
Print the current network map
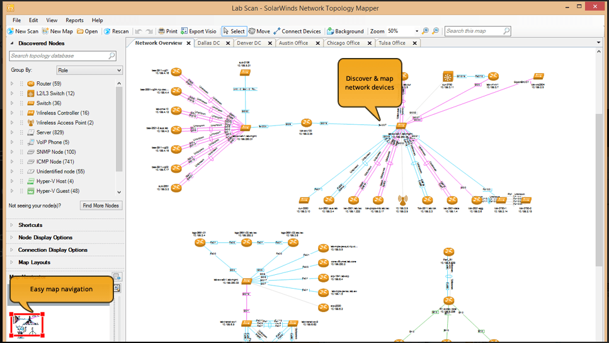tap(168, 31)
